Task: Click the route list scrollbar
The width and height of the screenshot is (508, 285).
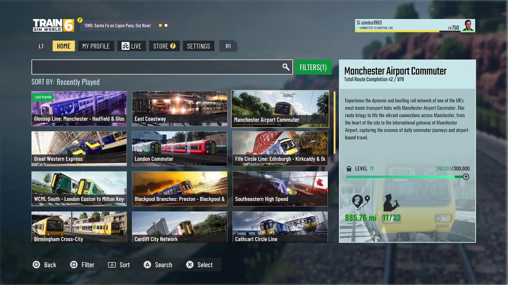Action: (x=335, y=123)
